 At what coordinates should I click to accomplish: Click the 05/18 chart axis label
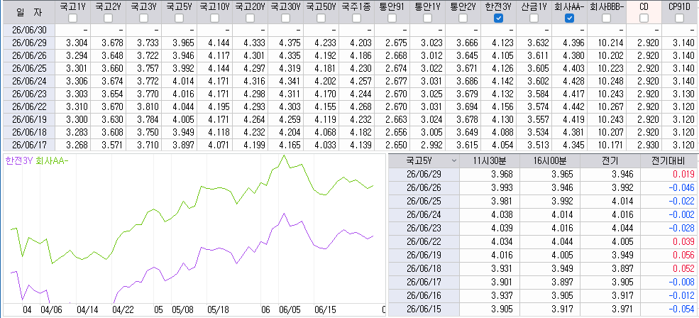pyautogui.click(x=218, y=309)
